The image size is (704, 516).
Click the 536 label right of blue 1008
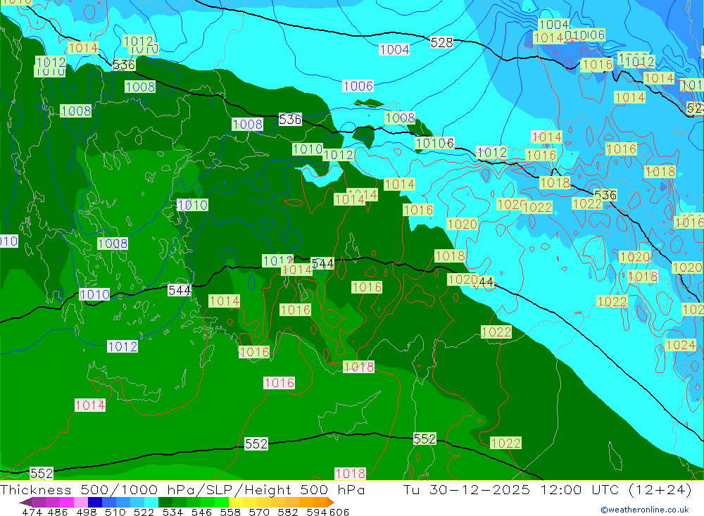tap(290, 120)
